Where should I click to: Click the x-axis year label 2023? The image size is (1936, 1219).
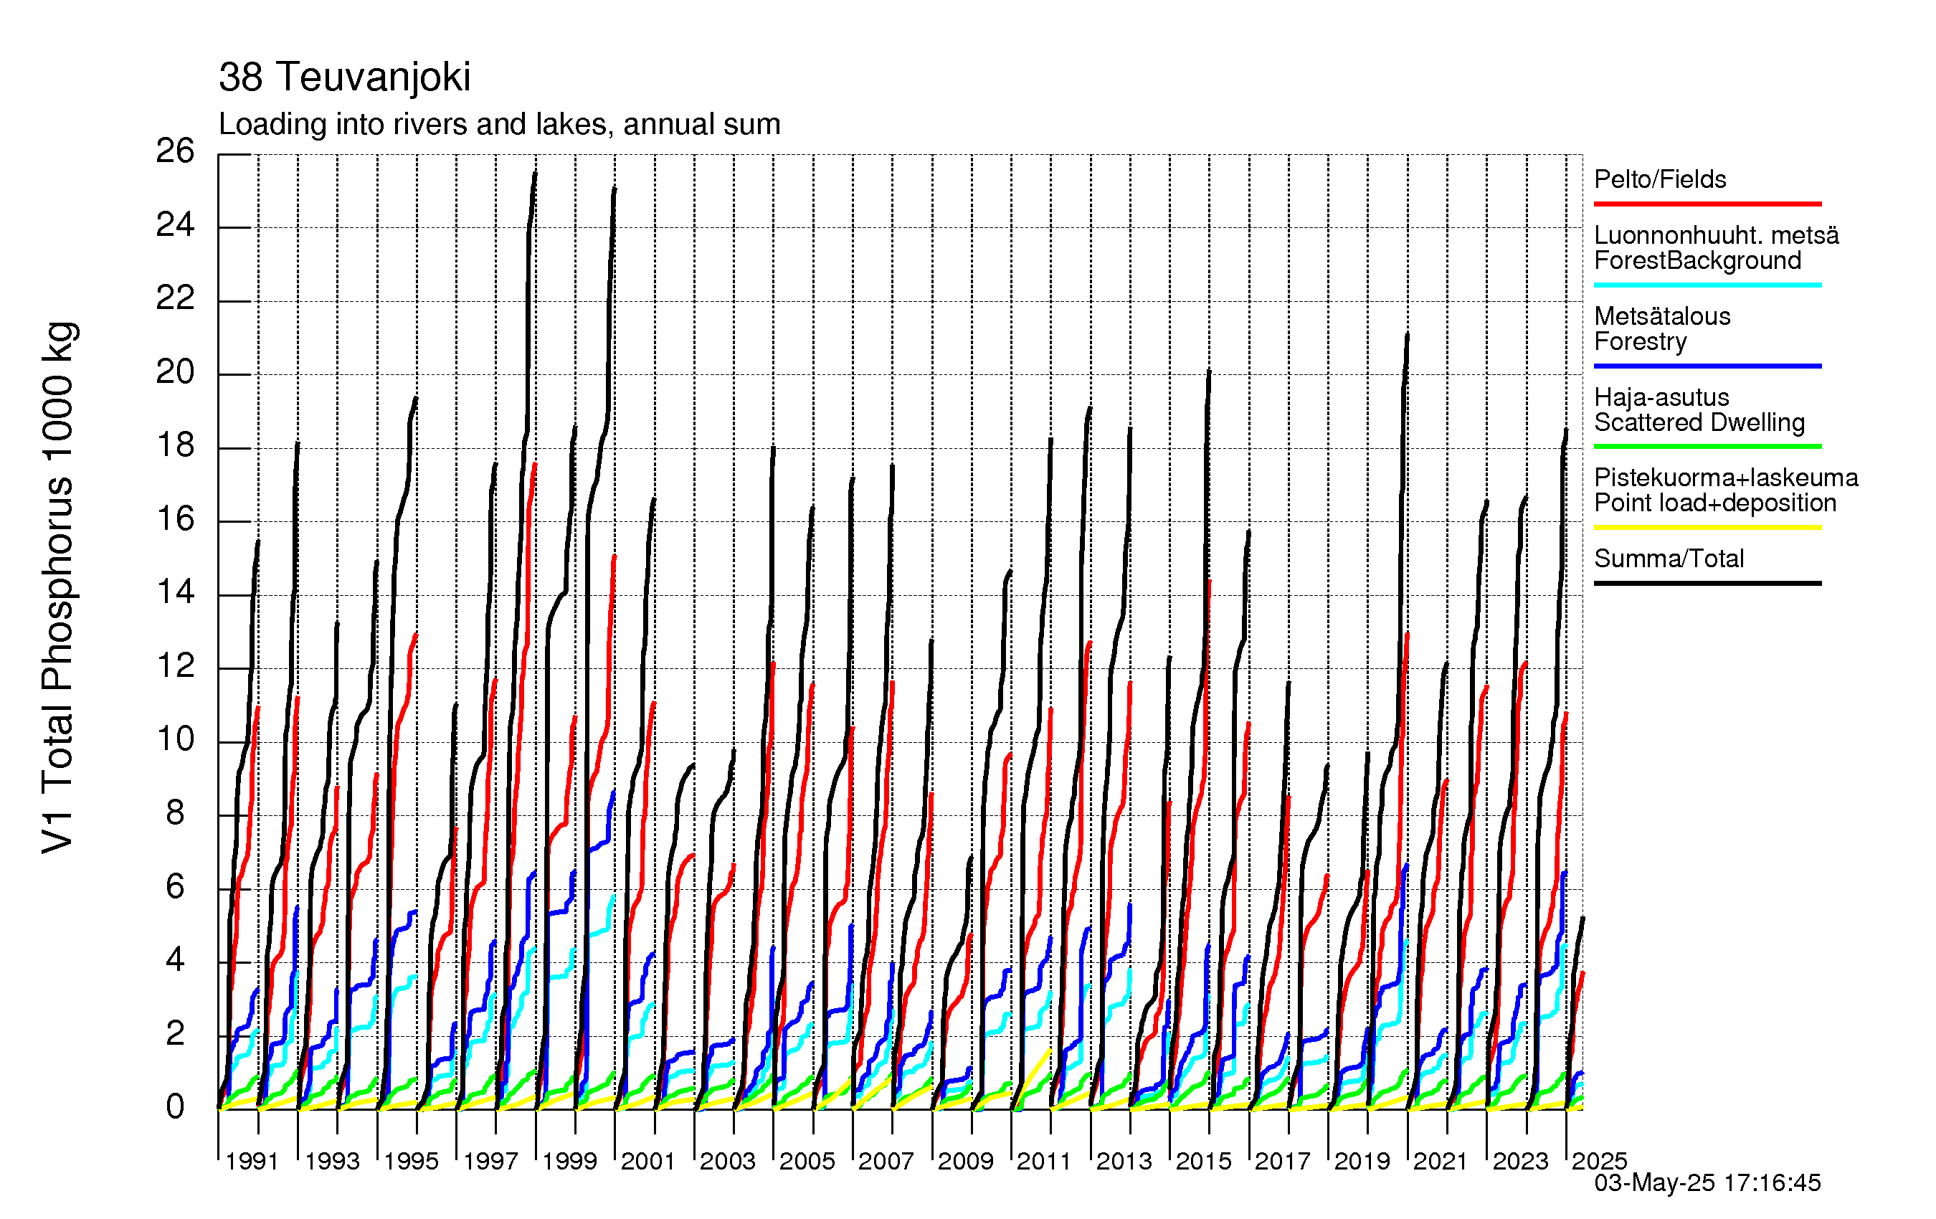(1520, 1161)
